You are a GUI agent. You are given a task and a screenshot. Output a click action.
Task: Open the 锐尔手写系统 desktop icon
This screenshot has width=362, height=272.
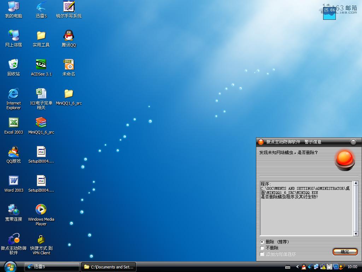click(x=69, y=7)
